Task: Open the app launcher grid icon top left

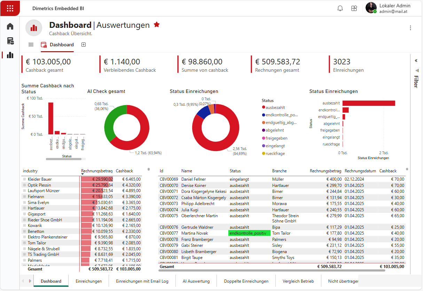Action: click(10, 8)
